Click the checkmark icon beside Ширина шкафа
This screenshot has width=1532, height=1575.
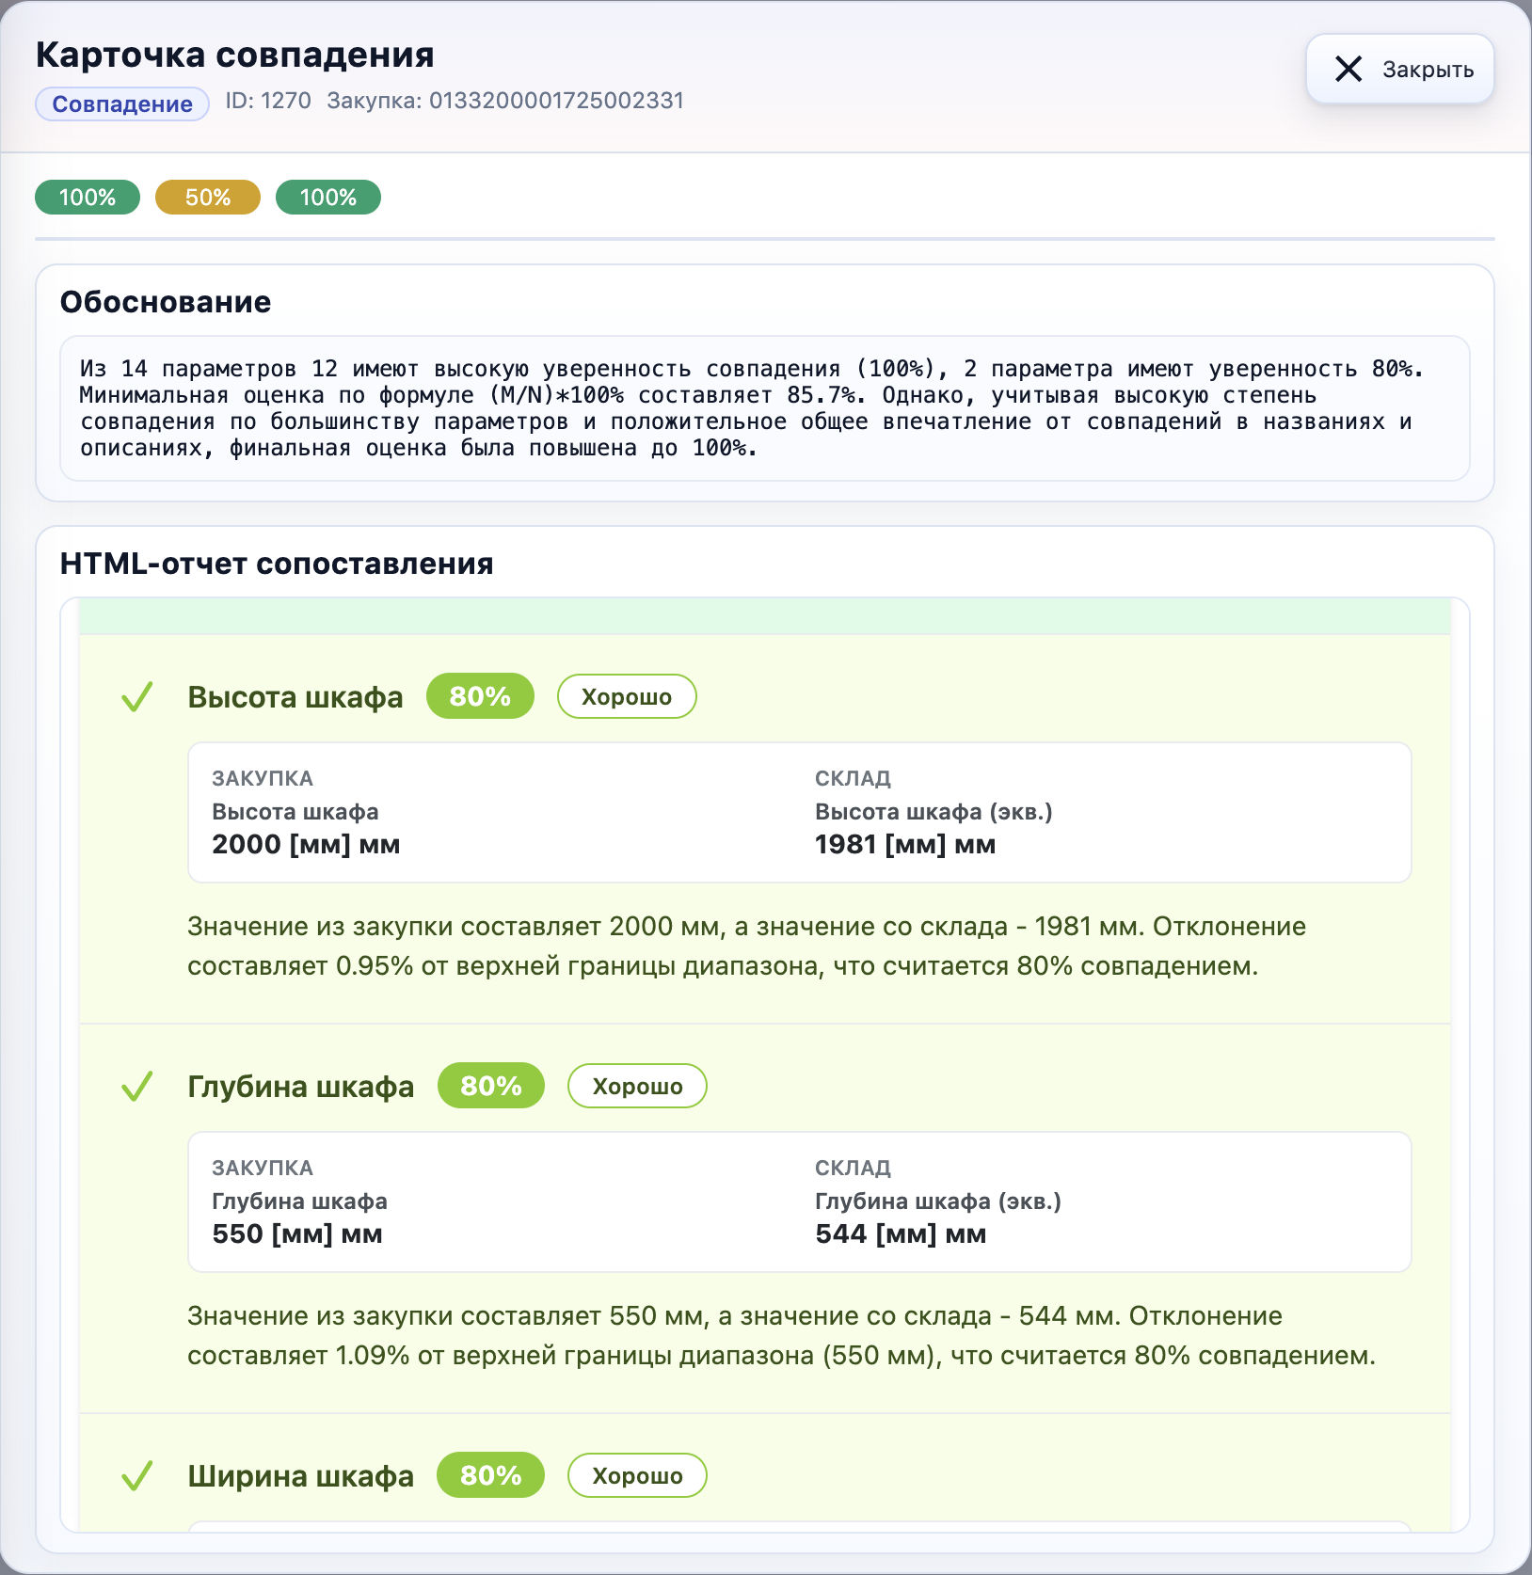click(137, 1476)
